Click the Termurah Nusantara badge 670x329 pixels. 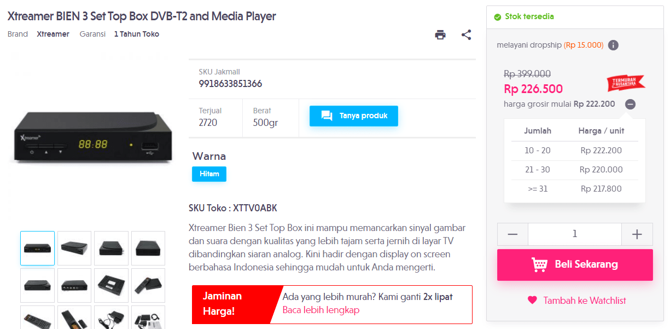click(626, 83)
